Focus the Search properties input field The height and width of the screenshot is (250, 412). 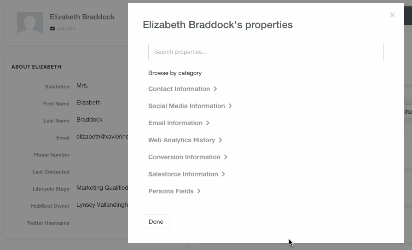[x=266, y=52]
